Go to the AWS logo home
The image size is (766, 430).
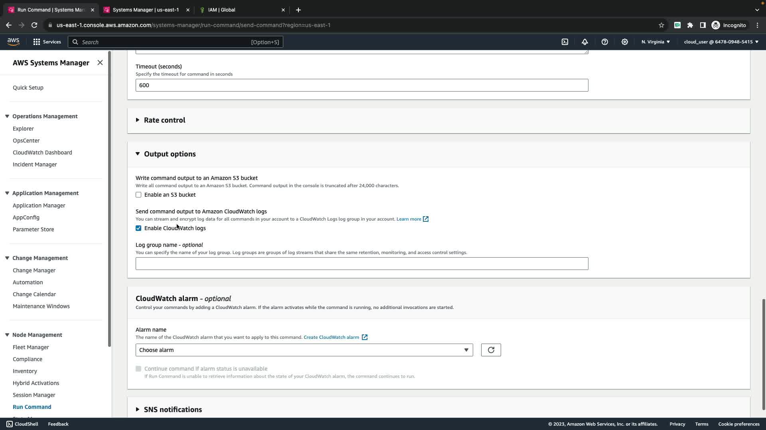[x=13, y=42]
